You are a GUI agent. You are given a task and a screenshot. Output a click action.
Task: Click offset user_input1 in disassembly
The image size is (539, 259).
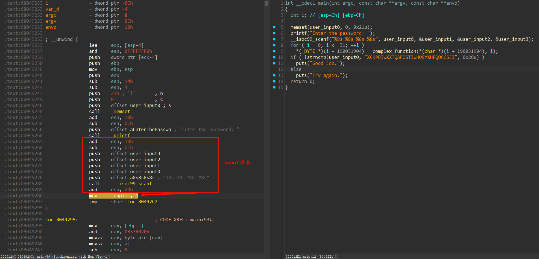(136, 165)
